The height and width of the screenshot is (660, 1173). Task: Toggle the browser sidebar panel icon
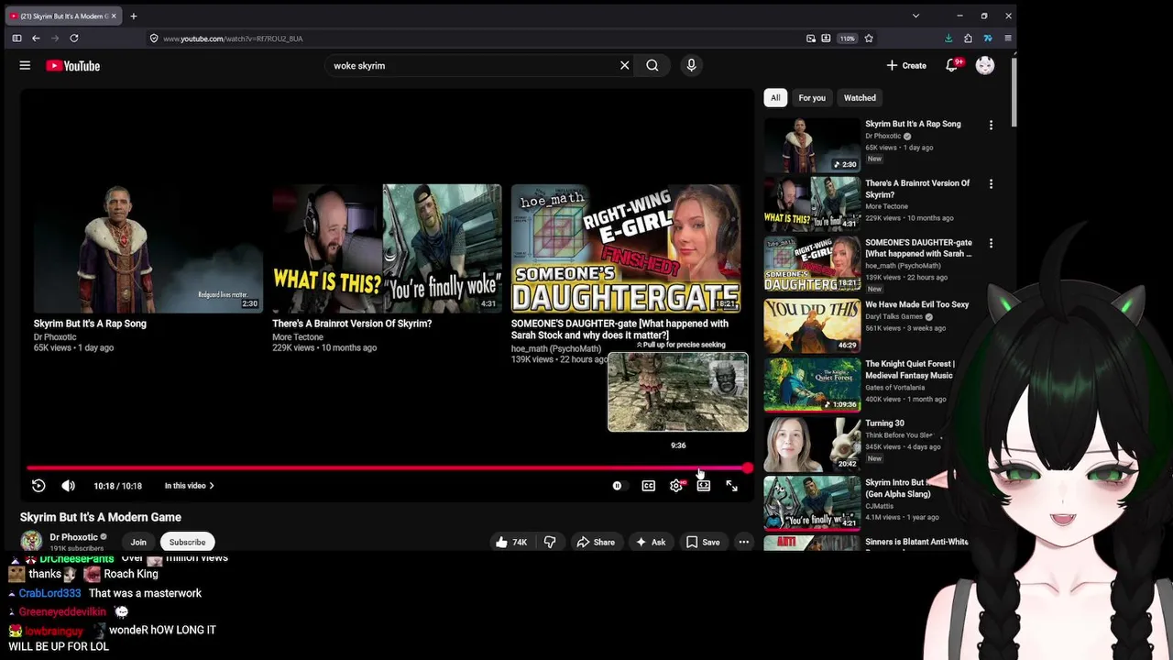[x=16, y=38]
